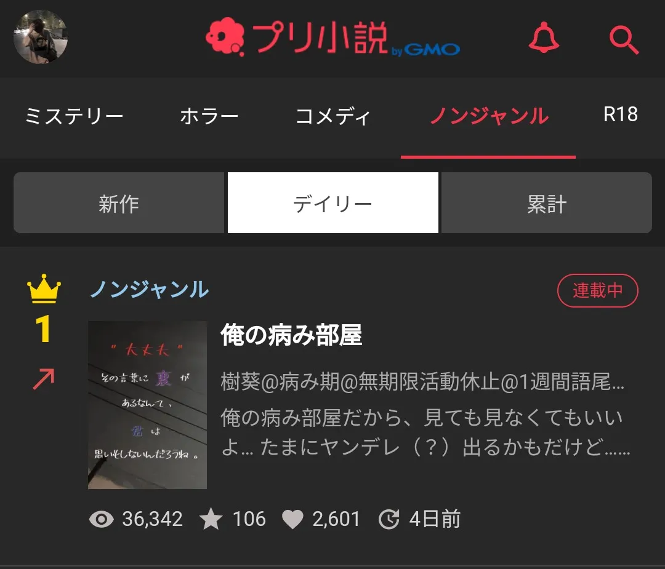Screen dimensions: 665x569
Task: Click the star favorites icon
Action: (211, 519)
